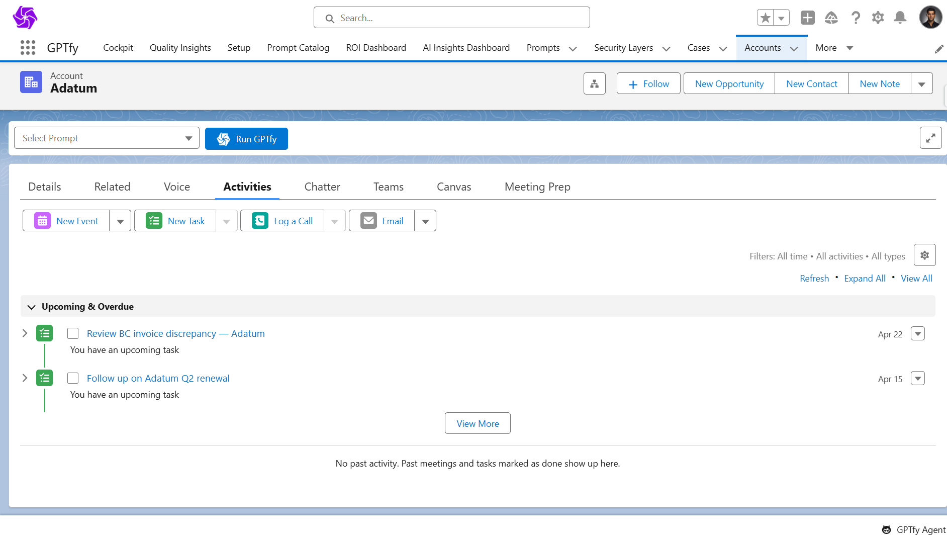Open the Salesforce Trailhead guidance icon

tap(831, 18)
